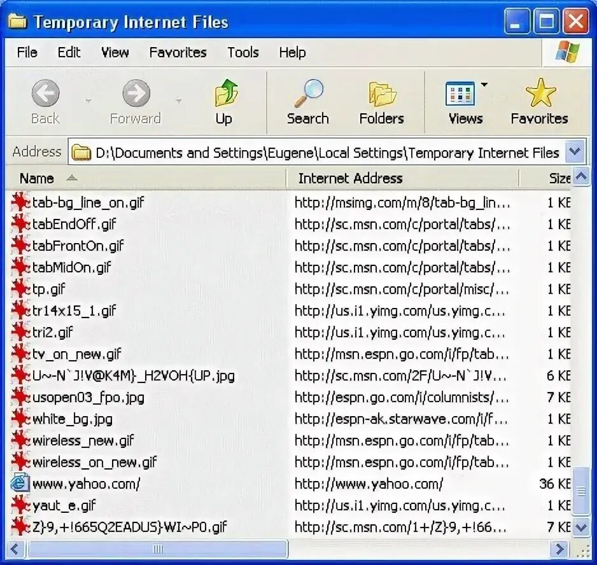
Task: Sort by the Name column header
Action: 146,178
